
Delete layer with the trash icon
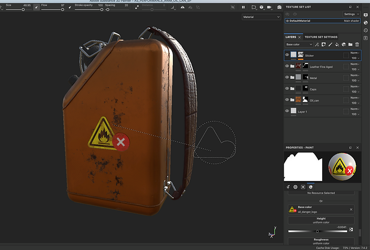(357, 44)
